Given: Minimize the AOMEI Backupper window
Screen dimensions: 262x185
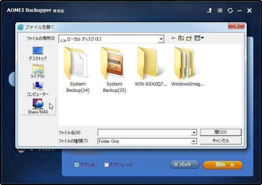Looking at the screenshot, I should [240, 11].
